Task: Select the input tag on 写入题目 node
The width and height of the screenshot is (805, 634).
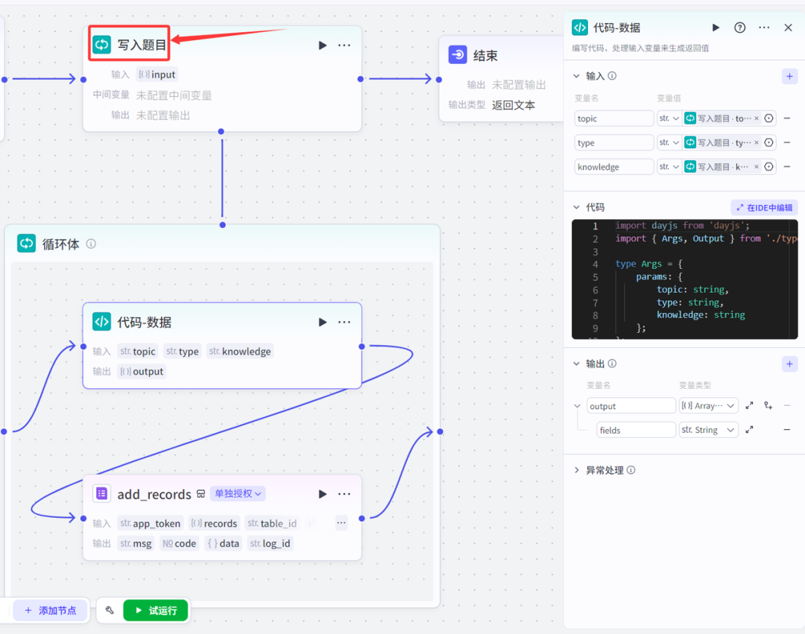Action: point(157,75)
